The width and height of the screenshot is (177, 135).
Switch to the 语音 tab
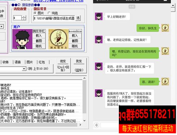(x=18, y=62)
